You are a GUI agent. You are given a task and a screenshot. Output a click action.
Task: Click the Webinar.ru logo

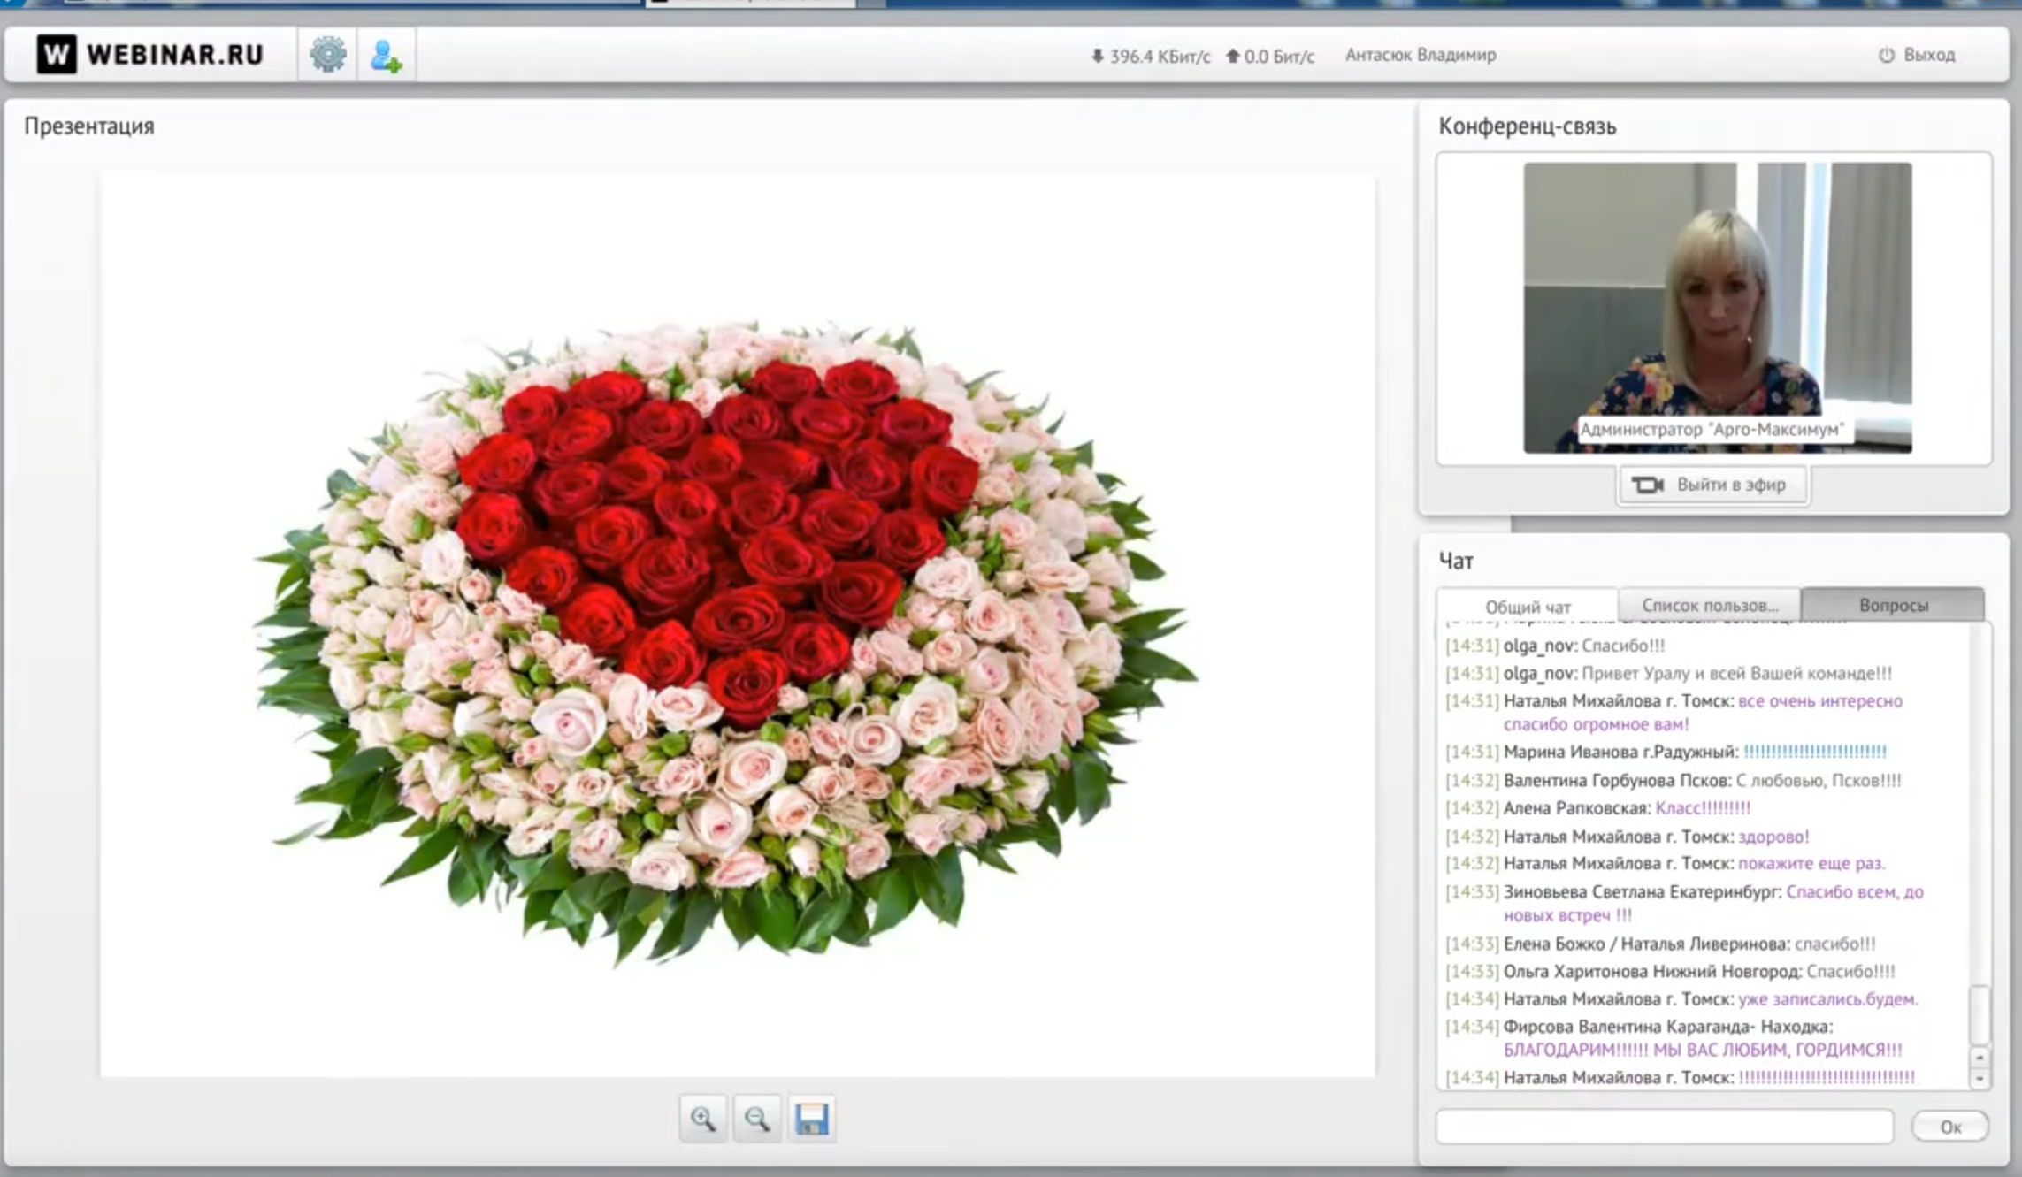pos(150,55)
